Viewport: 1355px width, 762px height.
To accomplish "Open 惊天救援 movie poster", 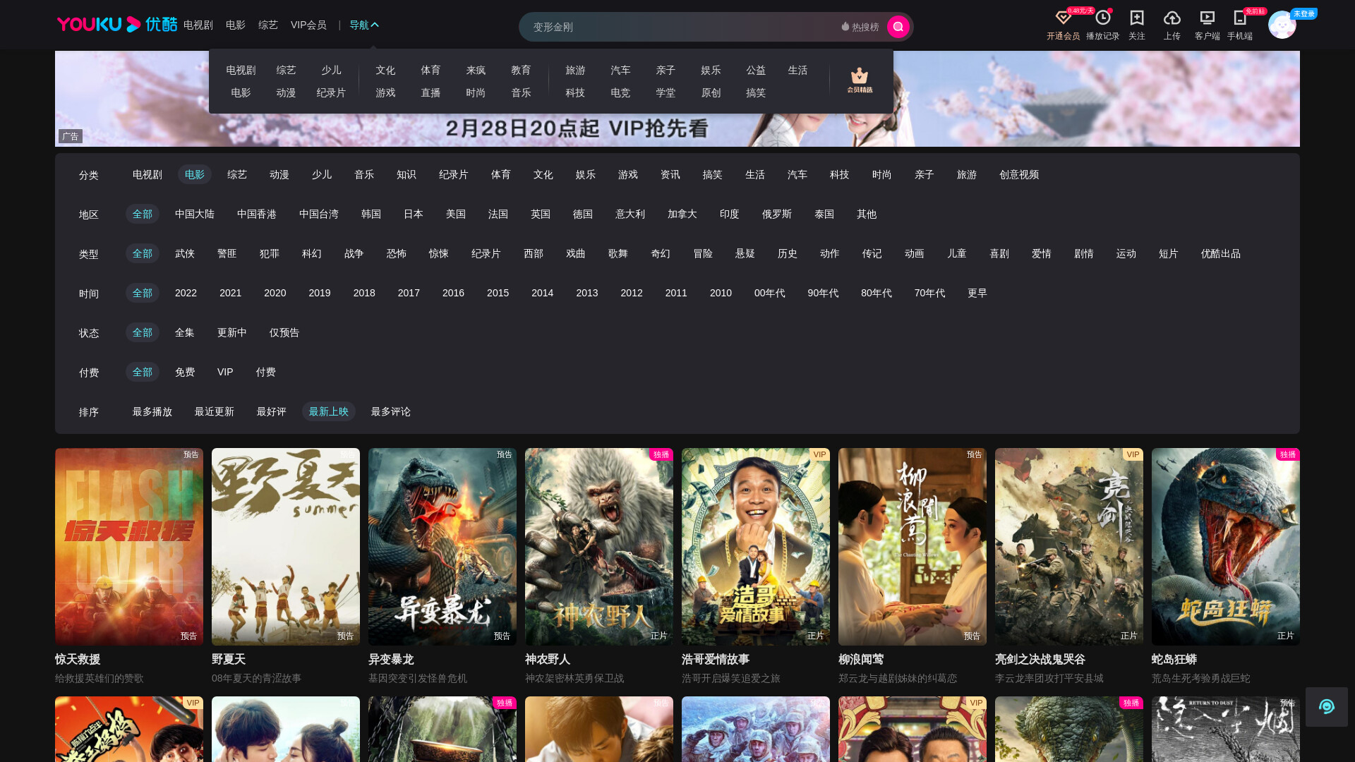I will pyautogui.click(x=129, y=547).
